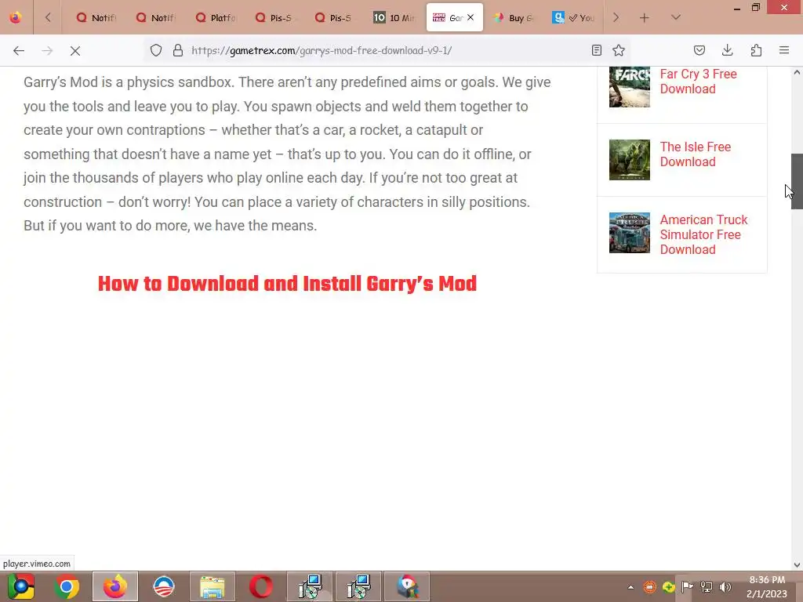The image size is (803, 602).
Task: Minimize the Firefox window
Action: [737, 8]
